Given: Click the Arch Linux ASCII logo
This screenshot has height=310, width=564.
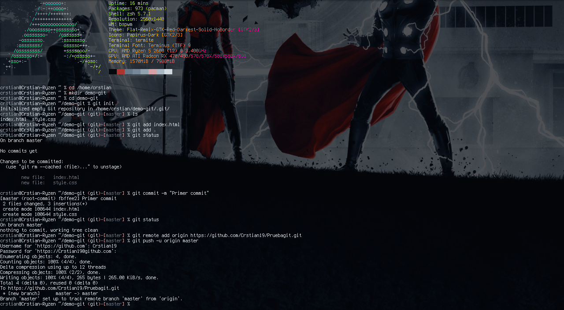Looking at the screenshot, I should (52, 37).
